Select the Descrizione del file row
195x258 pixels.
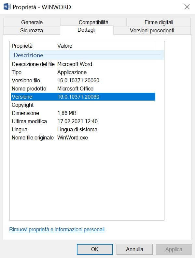(x=83, y=64)
